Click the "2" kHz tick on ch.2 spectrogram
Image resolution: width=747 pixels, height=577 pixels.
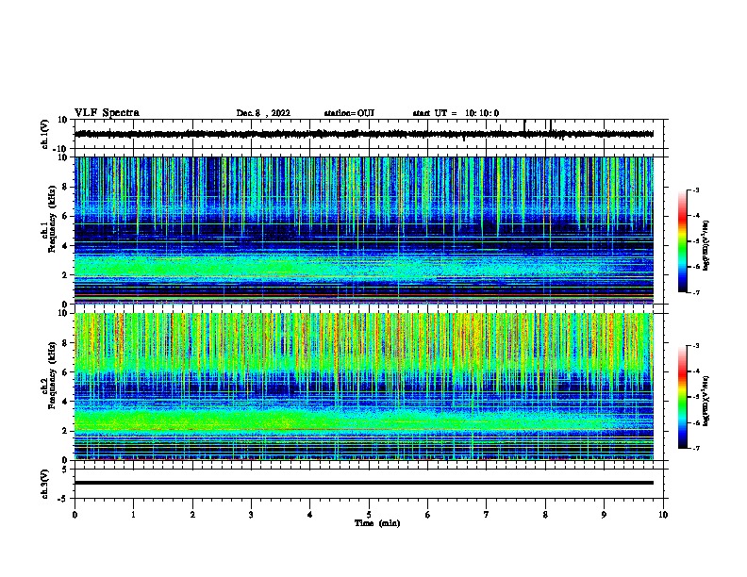coord(65,431)
